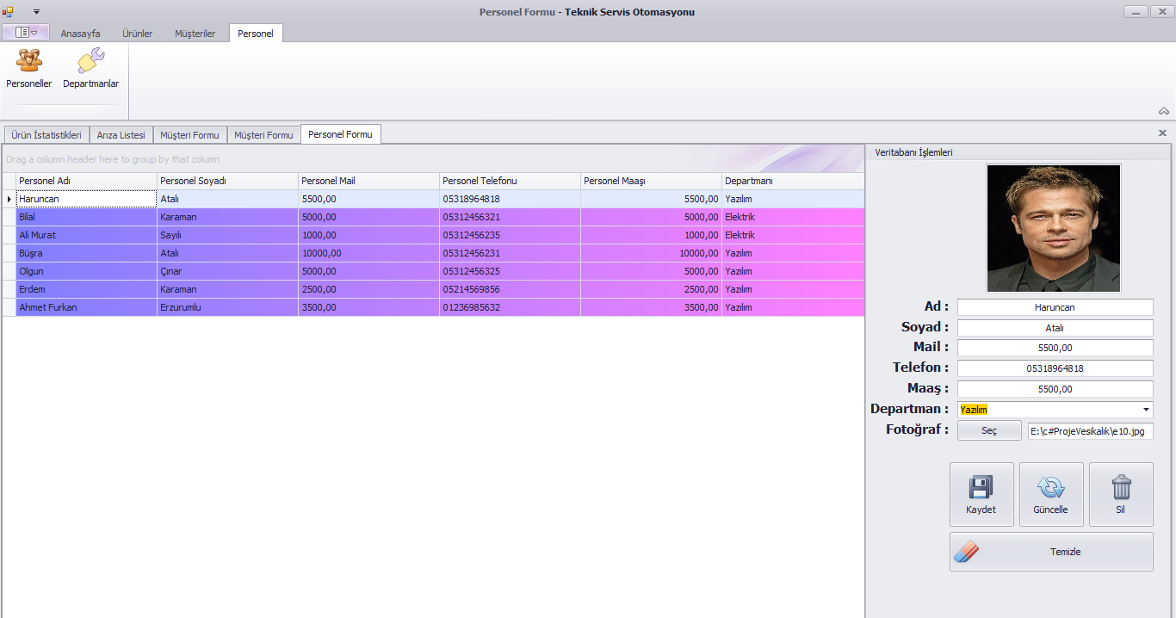Switch to the Müşteriler ribbon tab
The image size is (1176, 618).
tap(195, 34)
